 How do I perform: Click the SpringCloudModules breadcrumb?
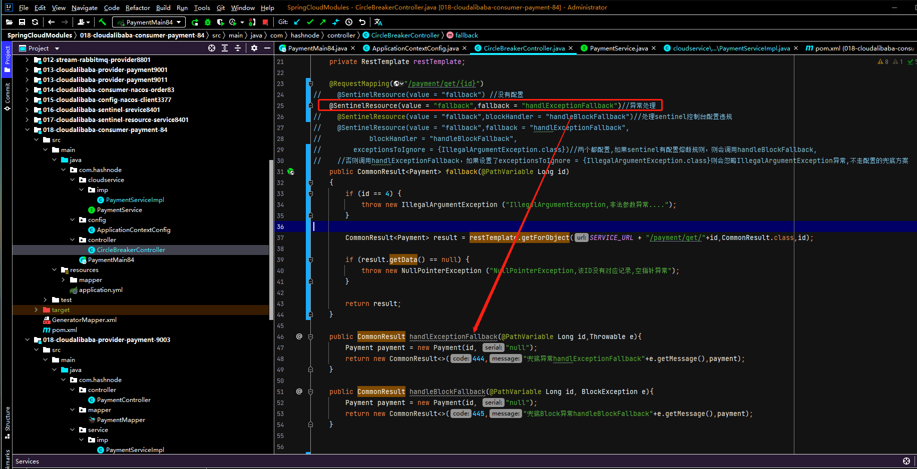(40, 35)
